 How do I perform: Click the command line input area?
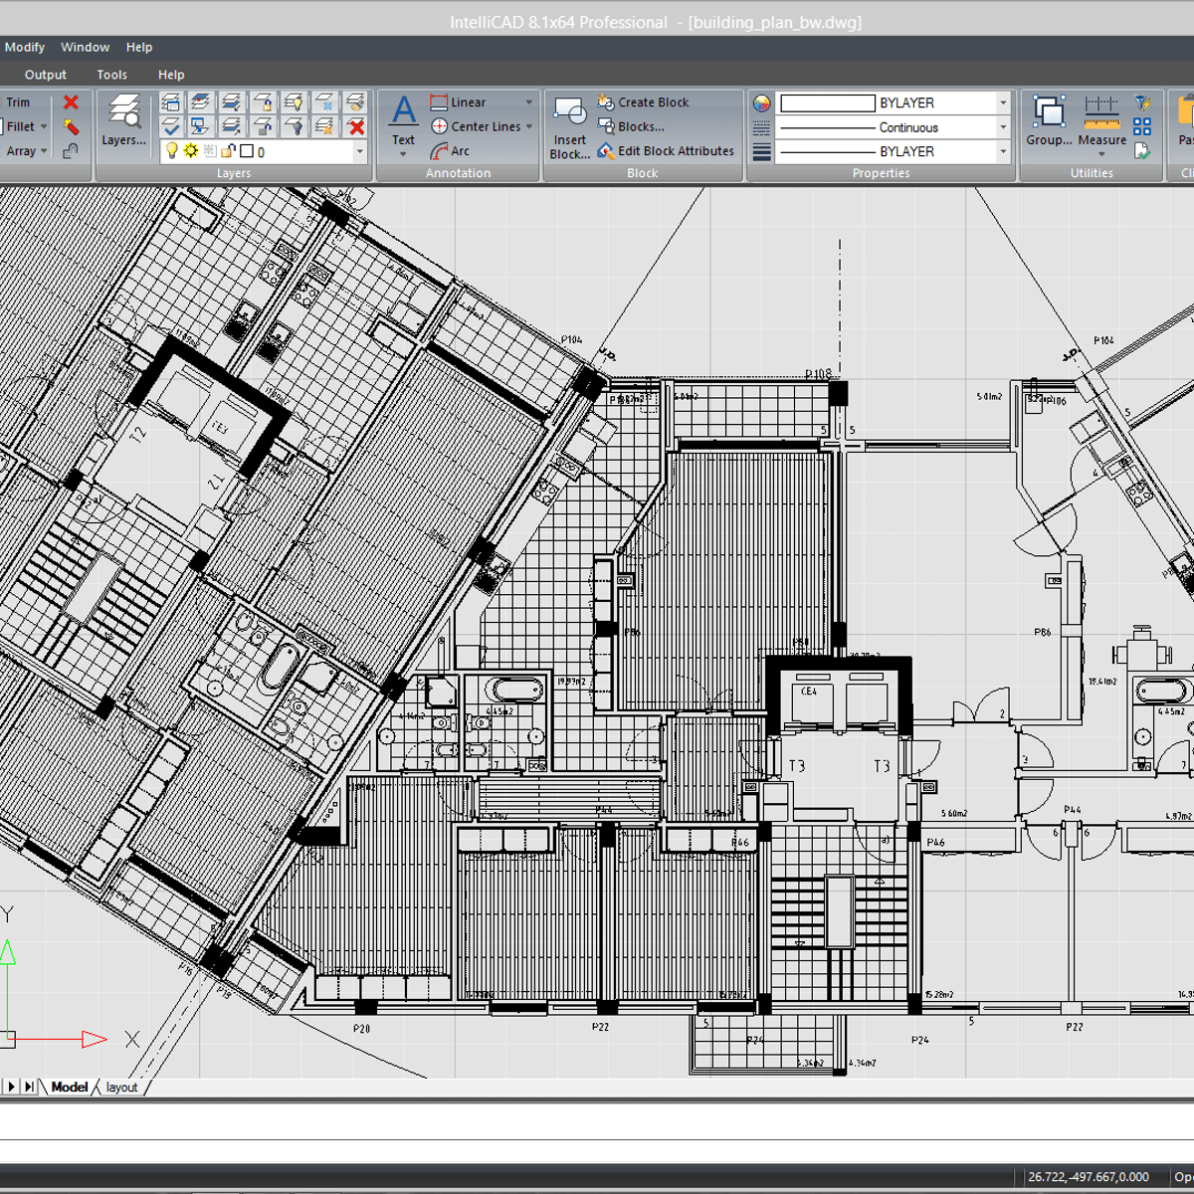(597, 1150)
